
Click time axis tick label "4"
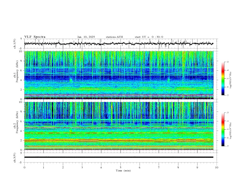pos(101,167)
